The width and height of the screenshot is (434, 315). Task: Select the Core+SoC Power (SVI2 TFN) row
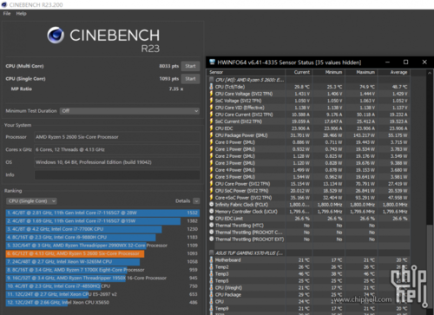point(309,198)
